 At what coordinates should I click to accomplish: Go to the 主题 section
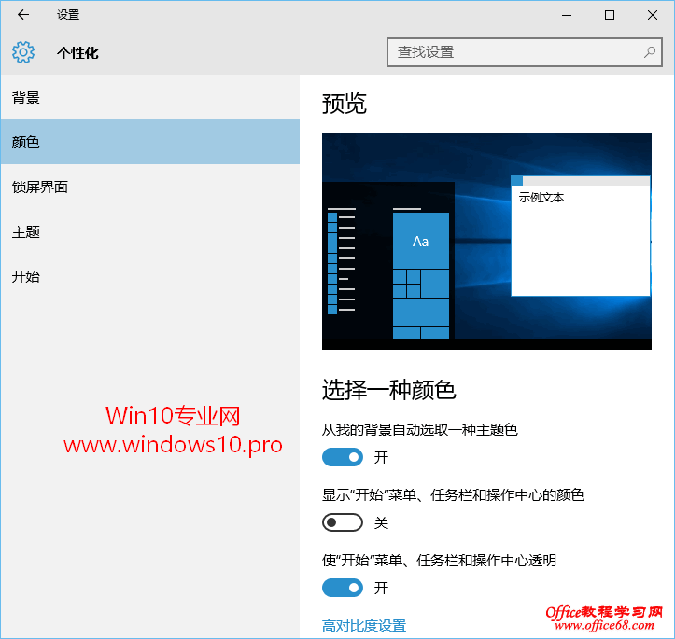pos(149,231)
